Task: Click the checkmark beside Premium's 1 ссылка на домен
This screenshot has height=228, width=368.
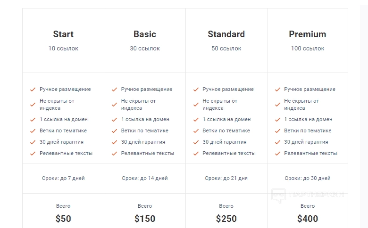Action: (277, 119)
